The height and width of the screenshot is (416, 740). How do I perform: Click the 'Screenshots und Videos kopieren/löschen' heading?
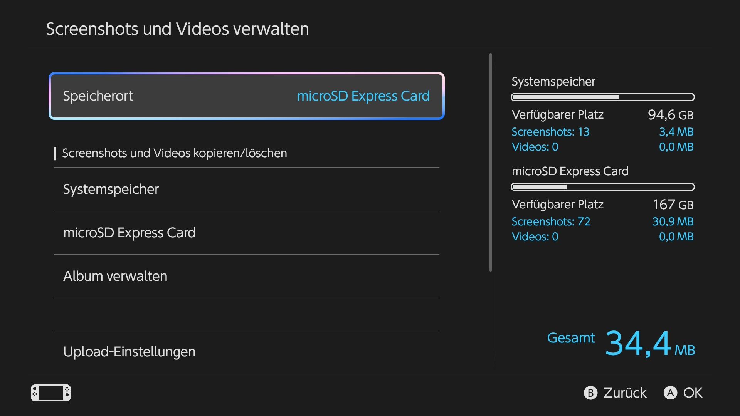click(175, 153)
